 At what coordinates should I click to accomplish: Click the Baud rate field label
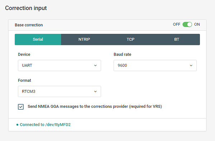[123, 54]
